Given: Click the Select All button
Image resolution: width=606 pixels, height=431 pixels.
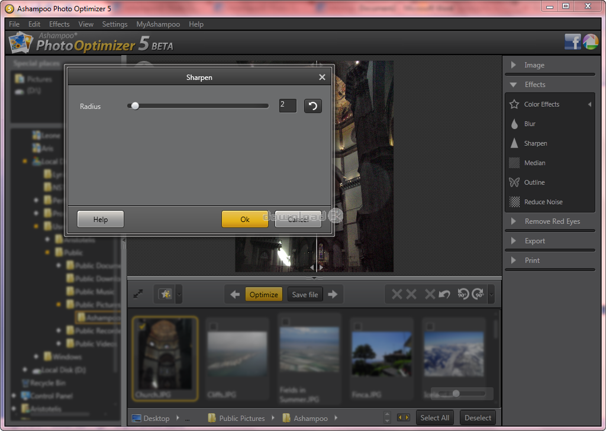Looking at the screenshot, I should 435,418.
